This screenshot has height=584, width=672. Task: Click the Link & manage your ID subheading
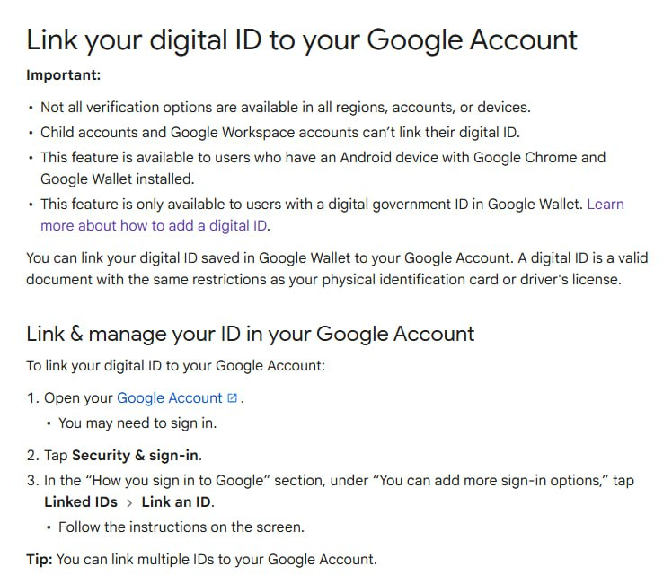(250, 335)
